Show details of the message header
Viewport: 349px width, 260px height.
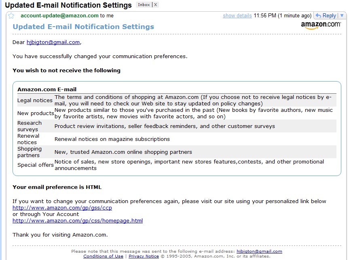[237, 16]
